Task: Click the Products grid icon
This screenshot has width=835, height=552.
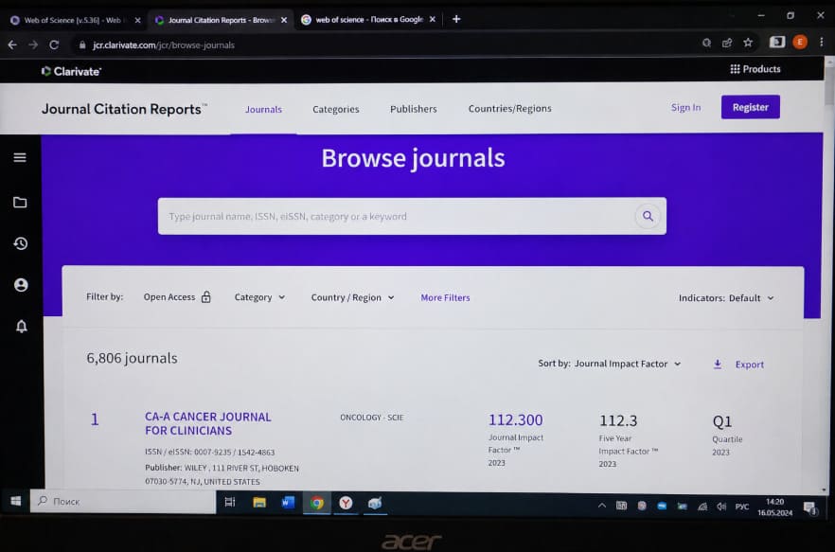Action: click(x=735, y=69)
